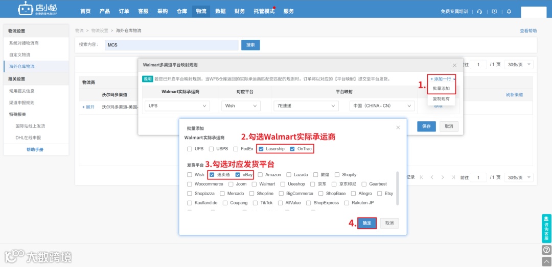Screen dimensions: 552x267
Task: Open the 中国 (CHINA - CN) country dropdown
Action: (382, 105)
